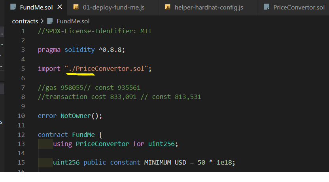Click the JS icon on helper-hardhat-config.js tab
The image size is (329, 182).
coord(168,7)
